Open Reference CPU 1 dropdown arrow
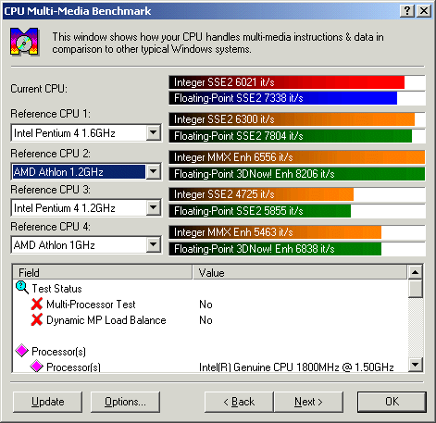This screenshot has height=423, width=436. 154,133
